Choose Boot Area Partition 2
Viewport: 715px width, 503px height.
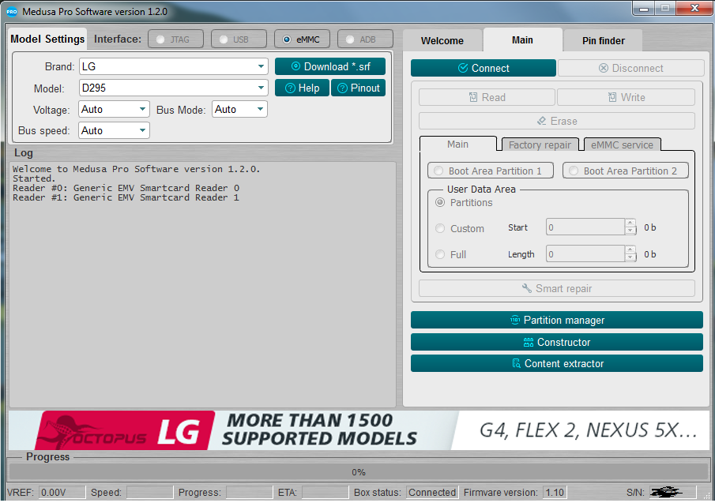click(626, 171)
